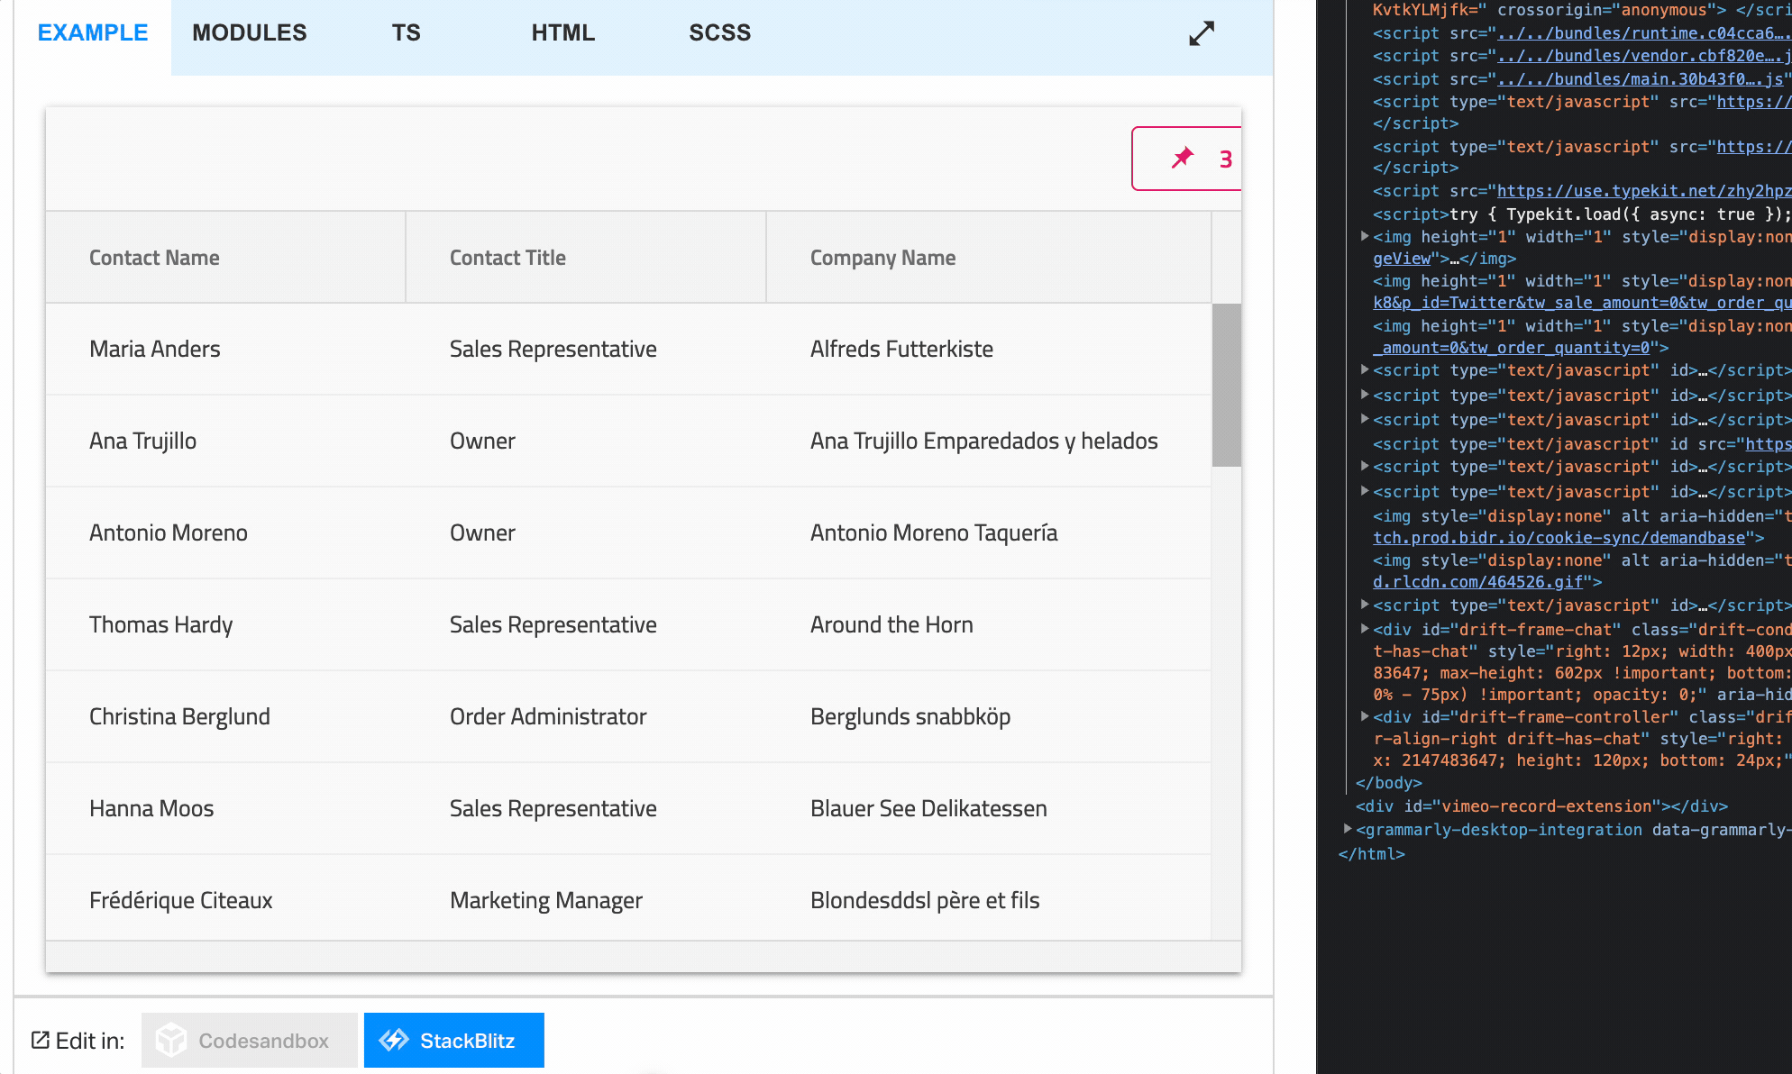Click the StackBlitz lightning bolt icon
This screenshot has height=1074, width=1792.
pos(394,1040)
